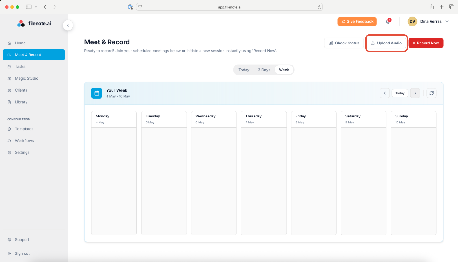Open the Safari sidebar dropdown chevron
The image size is (458, 262).
tap(36, 7)
